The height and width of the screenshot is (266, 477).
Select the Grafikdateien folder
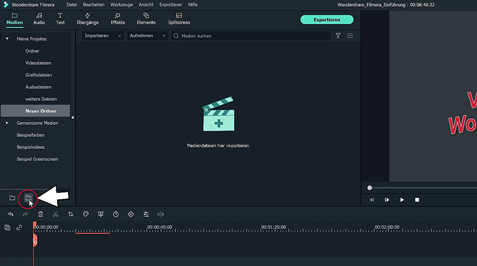(x=38, y=75)
